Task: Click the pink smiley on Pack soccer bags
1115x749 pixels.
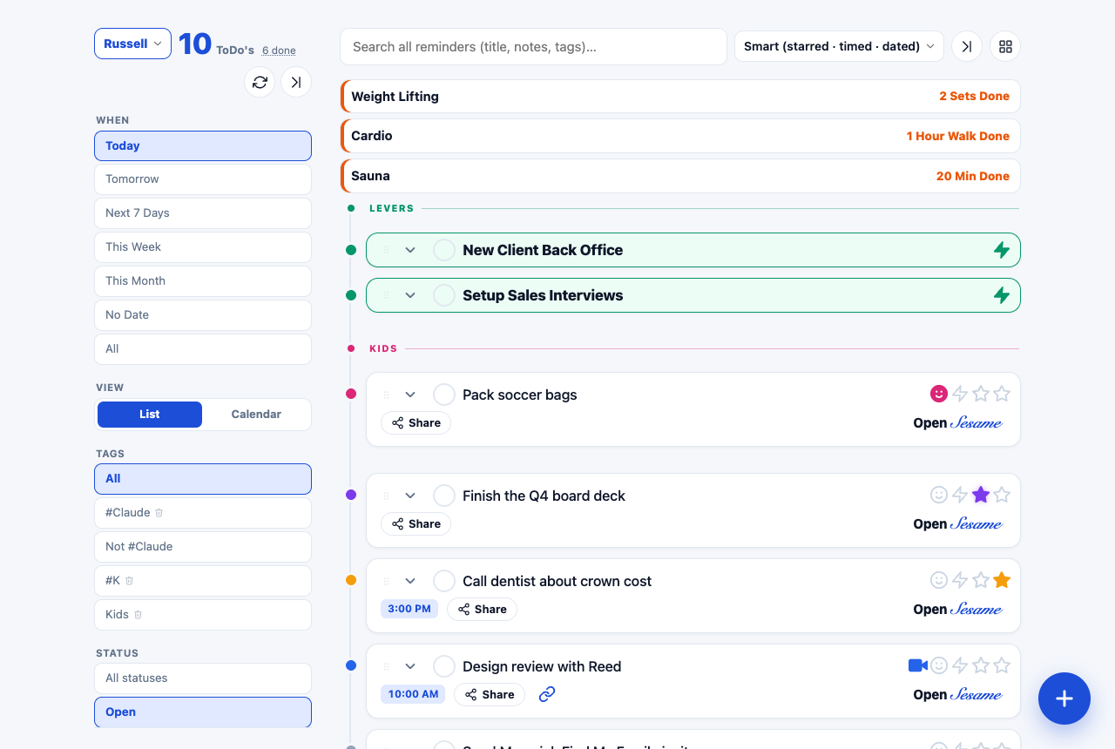Action: coord(939,394)
